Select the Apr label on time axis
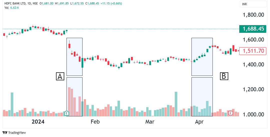 point(199,122)
